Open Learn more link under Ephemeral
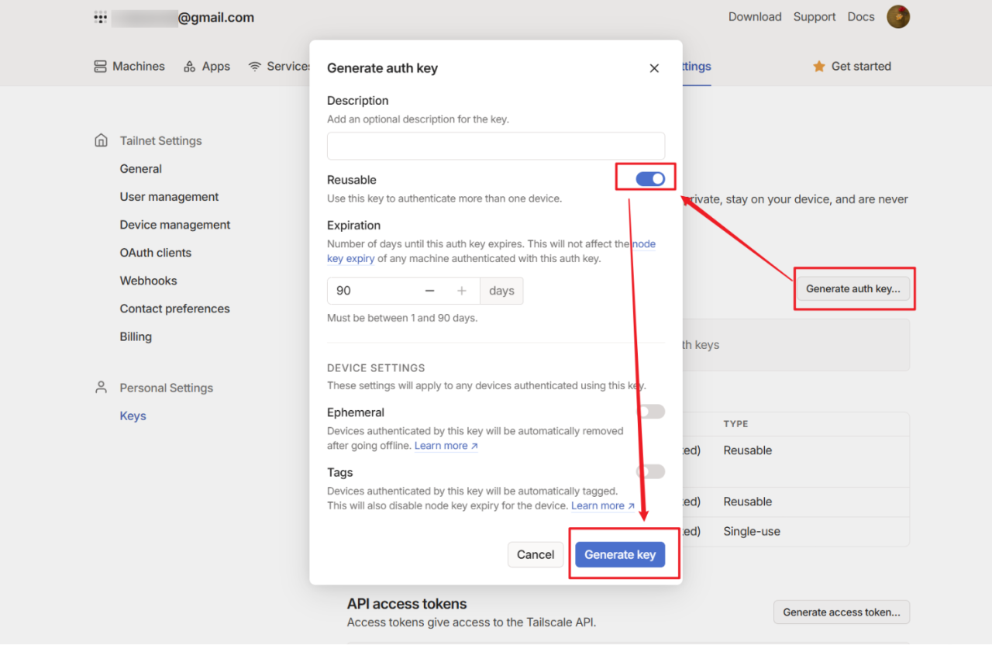Screen dimensions: 992x645 [446, 446]
